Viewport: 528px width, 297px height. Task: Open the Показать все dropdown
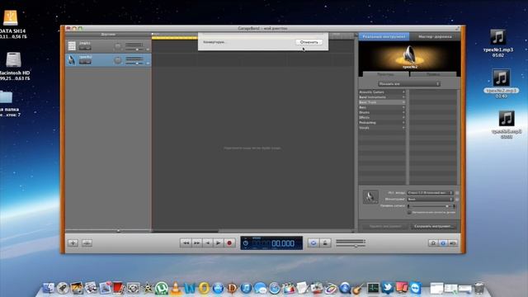click(409, 83)
